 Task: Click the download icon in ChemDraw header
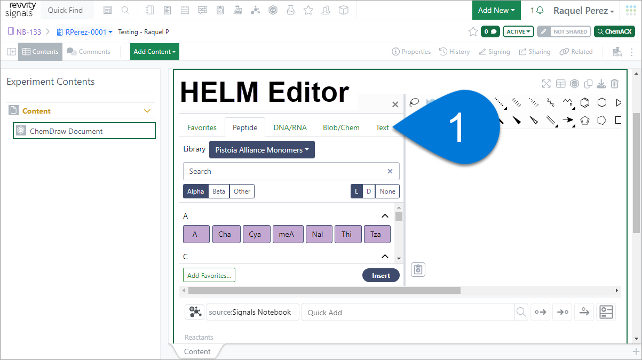point(601,83)
